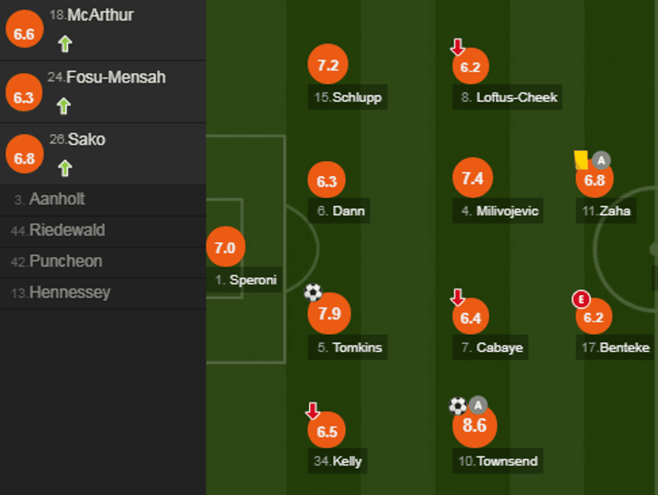The height and width of the screenshot is (495, 658).
Task: Click the green arrow under Fosu-Mensah
Action: [63, 106]
